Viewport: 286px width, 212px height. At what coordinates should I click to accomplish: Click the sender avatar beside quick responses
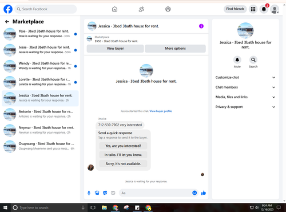click(90, 167)
